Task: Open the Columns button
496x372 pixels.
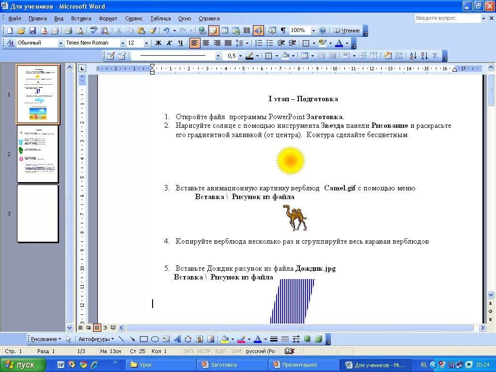Action: tap(247, 31)
